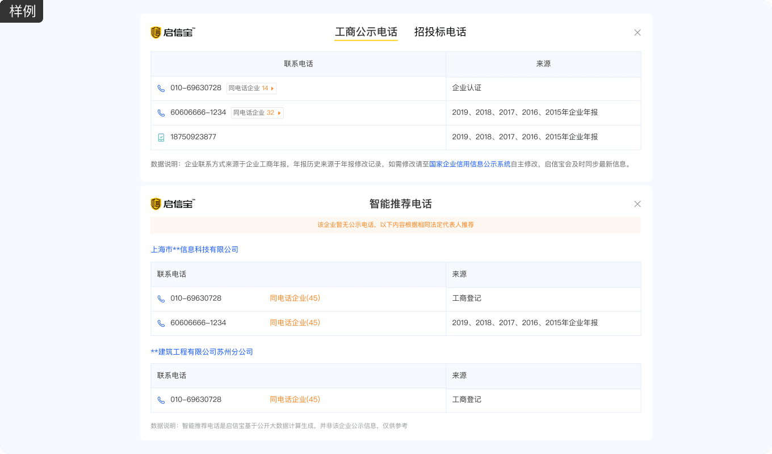The image size is (772, 454).
Task: Open the 国家企业信用信息公示系统 link
Action: click(x=469, y=164)
